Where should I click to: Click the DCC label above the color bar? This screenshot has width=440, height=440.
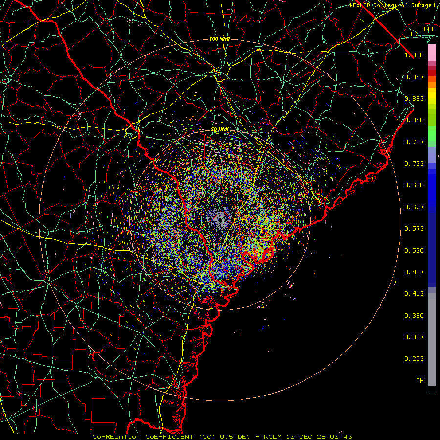pyautogui.click(x=430, y=29)
